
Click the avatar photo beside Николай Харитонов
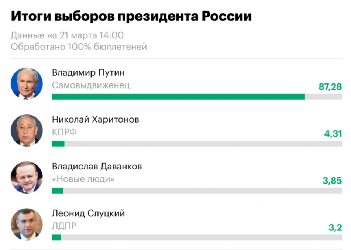27,130
